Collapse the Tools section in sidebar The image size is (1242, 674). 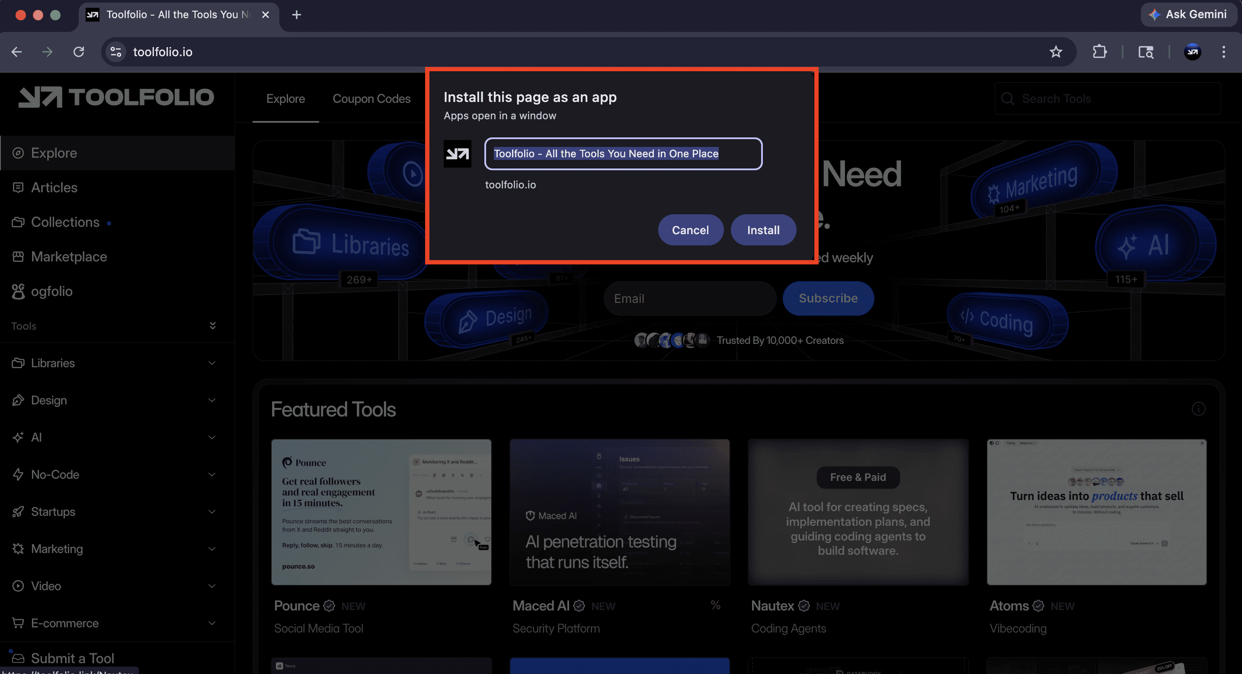coord(212,326)
